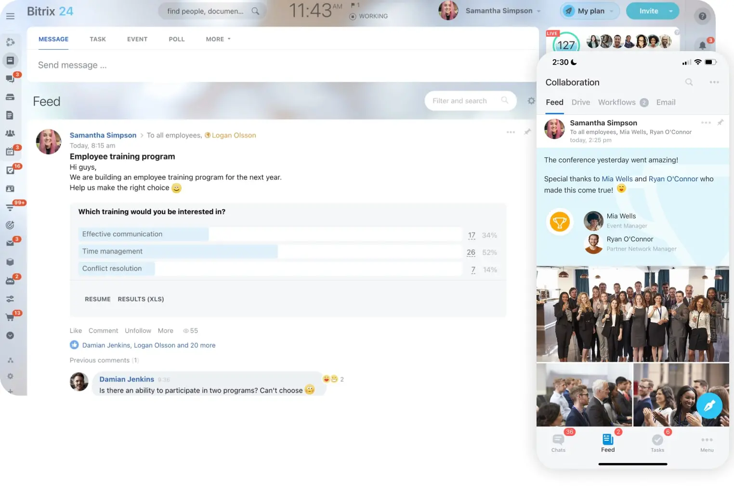Toggle WORKING status control
Screen dimensions: 734x489
[368, 16]
